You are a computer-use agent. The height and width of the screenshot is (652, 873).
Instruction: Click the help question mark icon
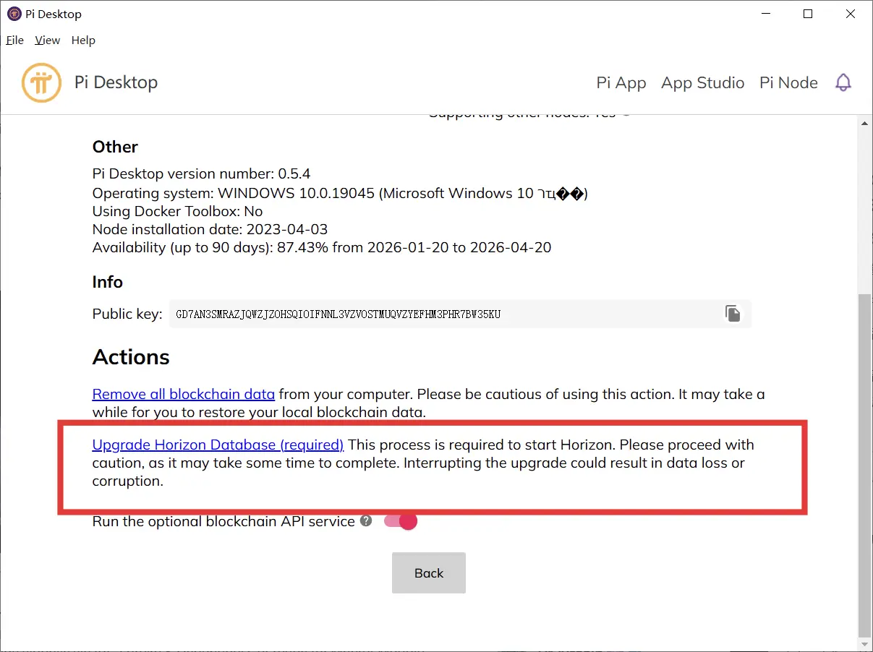pos(366,520)
